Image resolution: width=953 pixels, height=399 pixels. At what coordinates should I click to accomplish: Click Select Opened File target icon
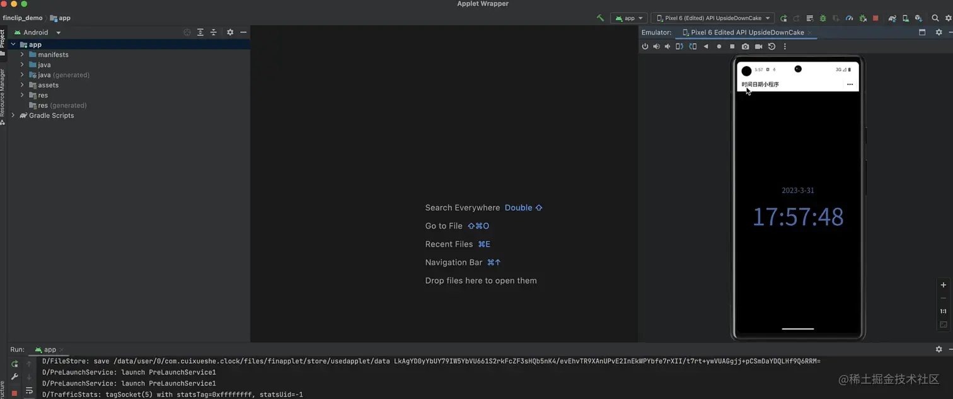(x=187, y=32)
